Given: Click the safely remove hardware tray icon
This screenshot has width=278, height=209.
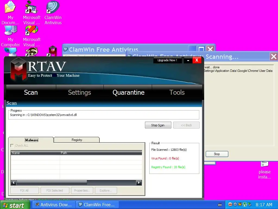Looking at the screenshot, I should click(250, 205).
